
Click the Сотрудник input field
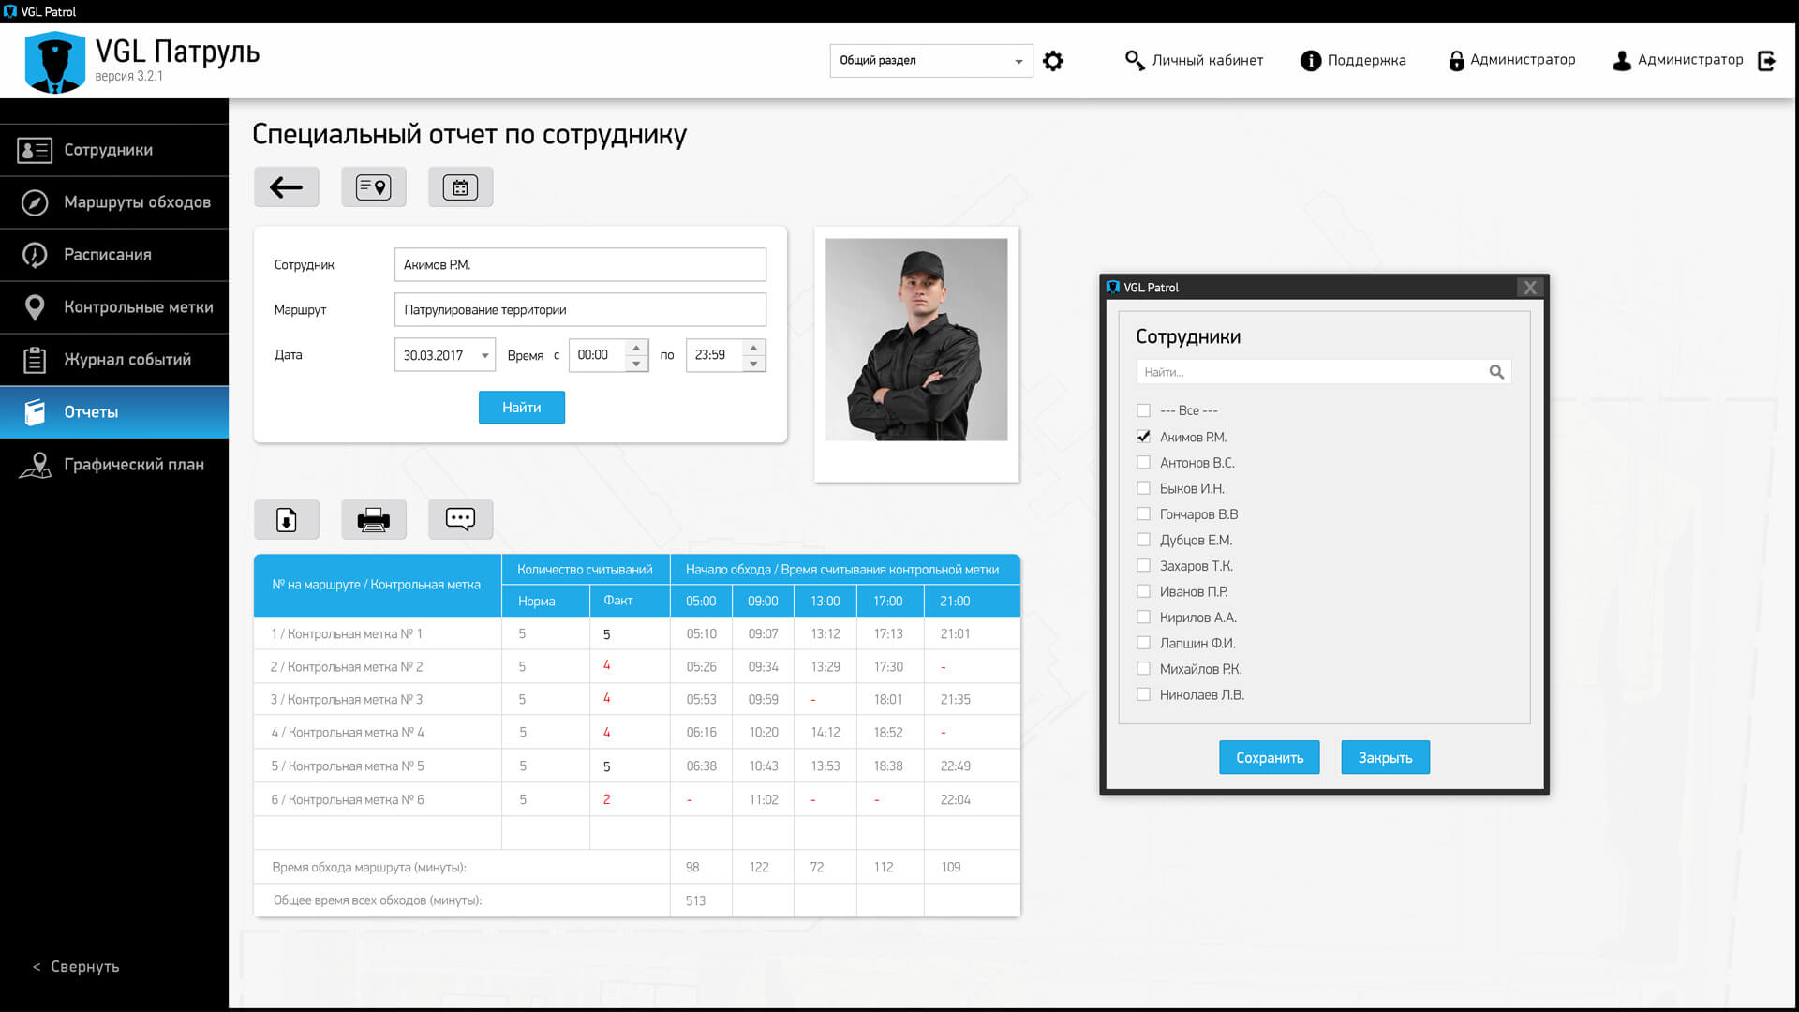click(x=580, y=265)
